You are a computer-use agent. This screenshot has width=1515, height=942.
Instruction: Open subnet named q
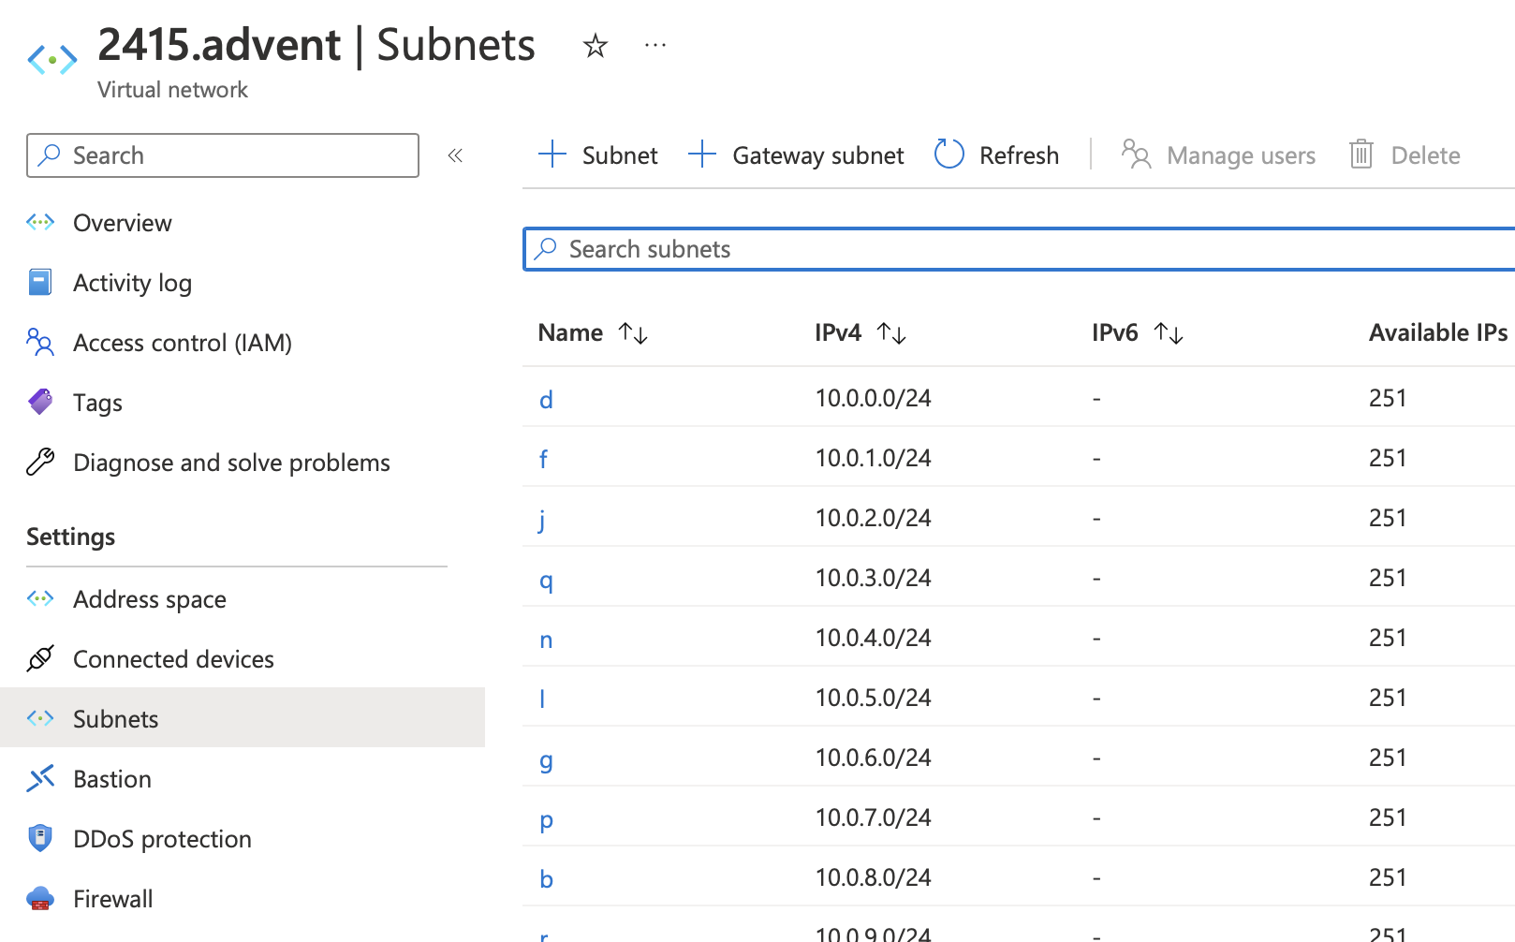pos(546,580)
